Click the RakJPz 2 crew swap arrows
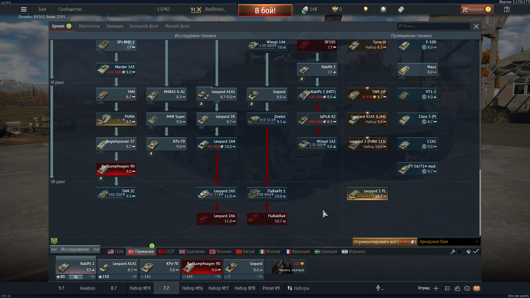 tap(76, 277)
